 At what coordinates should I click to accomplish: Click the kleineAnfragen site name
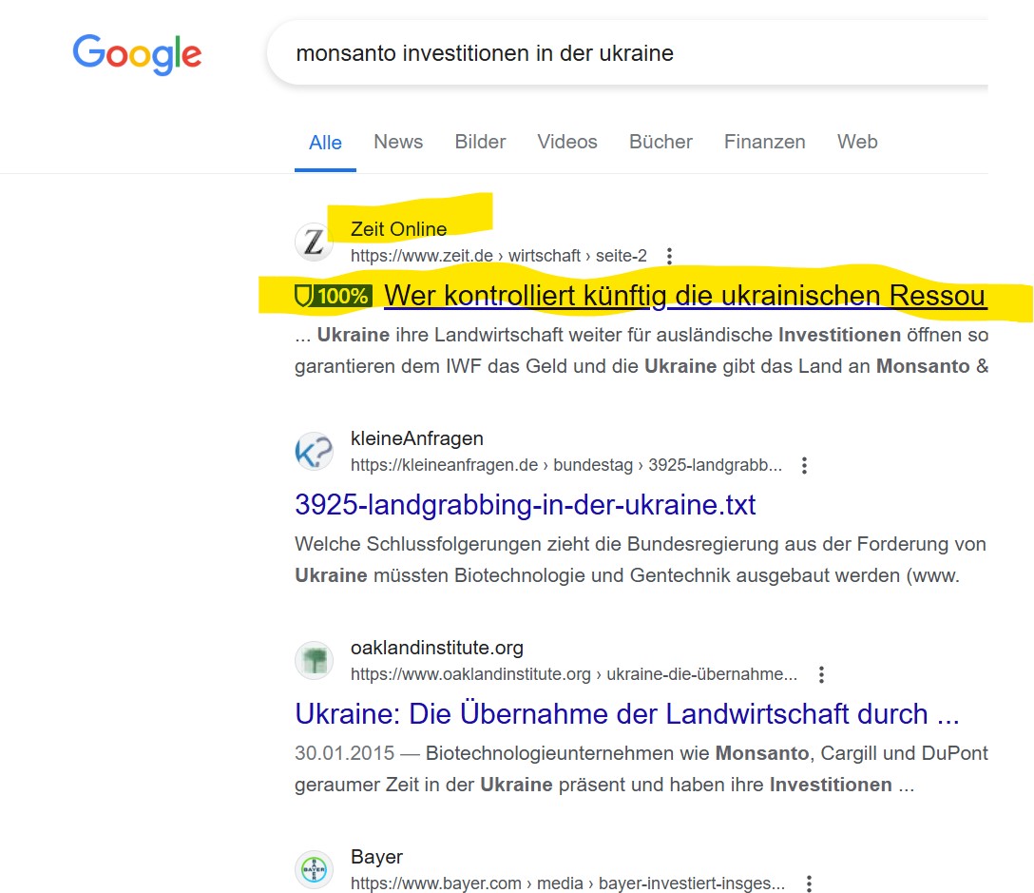(x=417, y=438)
